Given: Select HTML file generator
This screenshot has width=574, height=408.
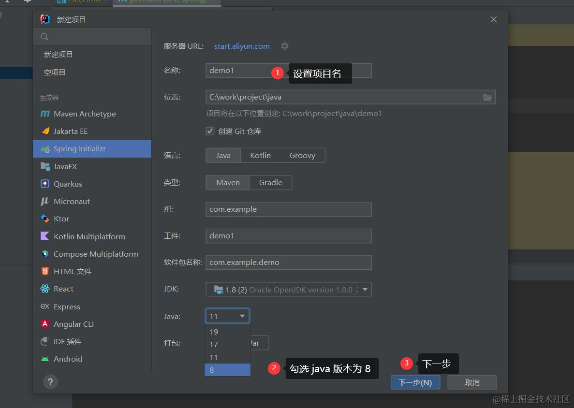Looking at the screenshot, I should click(x=92, y=272).
